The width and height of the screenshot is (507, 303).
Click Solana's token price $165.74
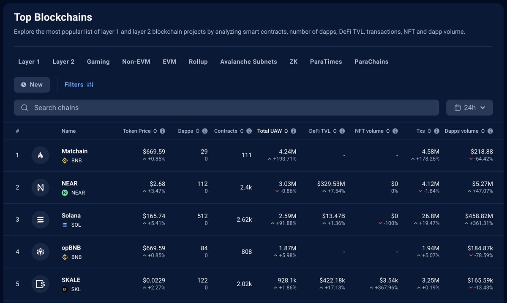(154, 216)
